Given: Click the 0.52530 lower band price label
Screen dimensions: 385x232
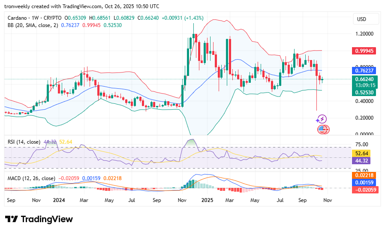Looking at the screenshot, I should 365,92.
